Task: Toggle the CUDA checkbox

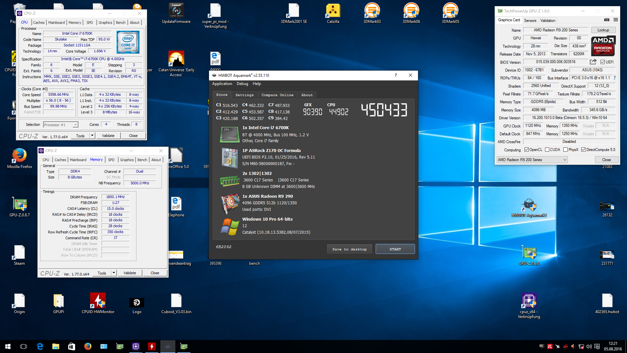Action: click(x=547, y=150)
